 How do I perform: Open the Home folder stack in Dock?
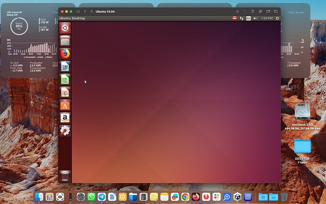tap(263, 197)
